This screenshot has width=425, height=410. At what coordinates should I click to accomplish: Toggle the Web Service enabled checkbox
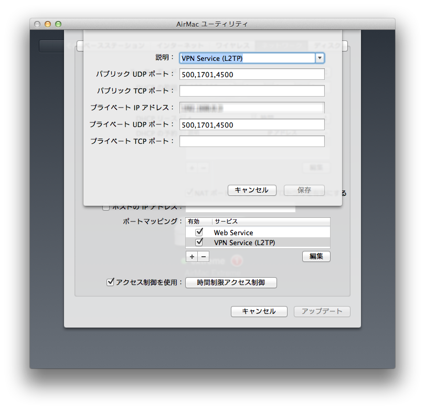(x=199, y=232)
